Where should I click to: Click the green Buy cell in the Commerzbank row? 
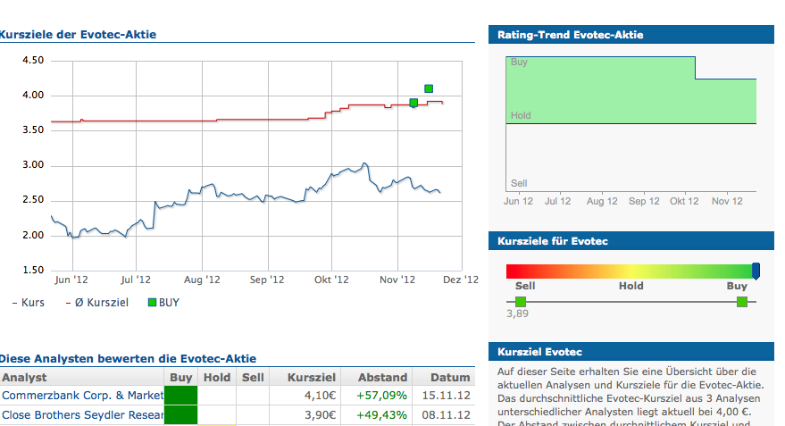coord(180,395)
